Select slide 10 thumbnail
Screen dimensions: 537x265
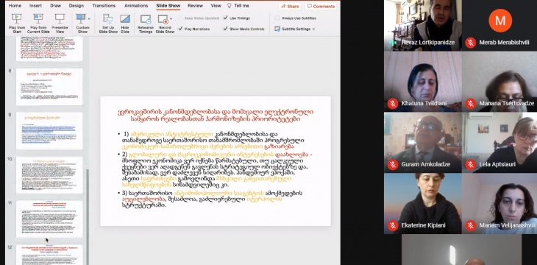coord(49,175)
